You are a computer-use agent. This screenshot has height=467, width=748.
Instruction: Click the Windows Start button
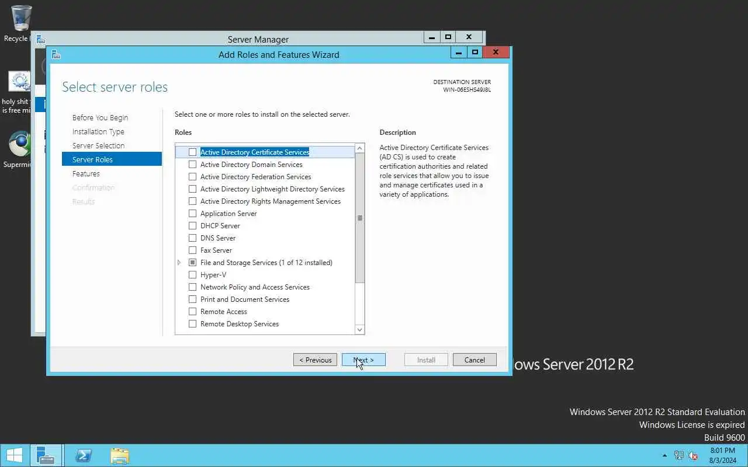pos(15,455)
